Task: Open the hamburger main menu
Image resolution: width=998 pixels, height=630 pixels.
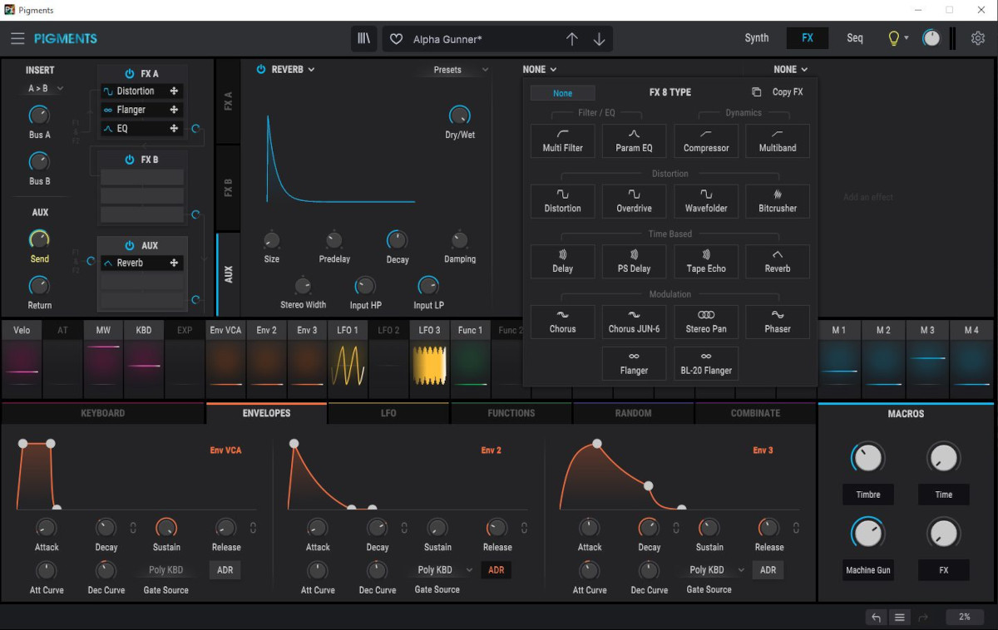Action: click(x=17, y=38)
